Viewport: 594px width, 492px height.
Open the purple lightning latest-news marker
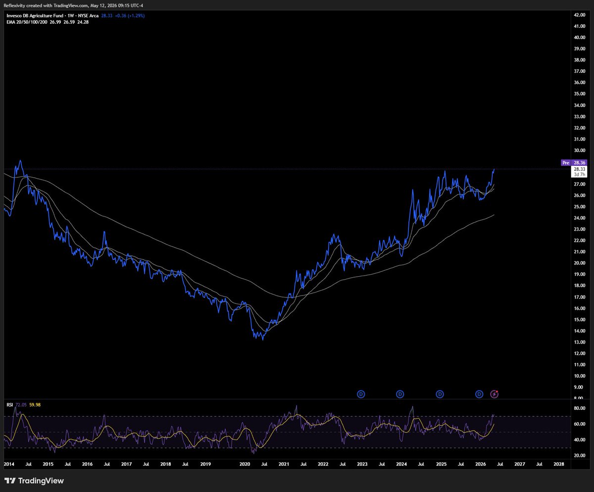494,394
